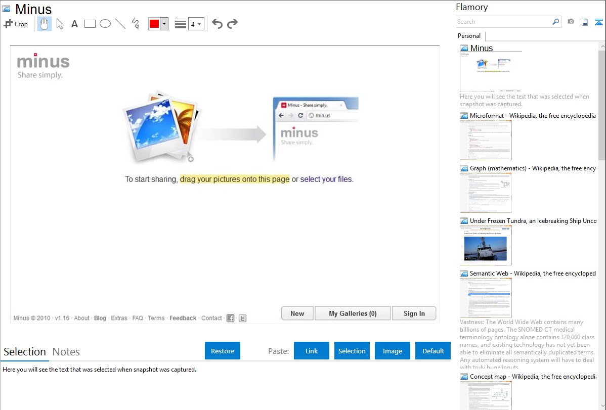Select the hand pan tool
The height and width of the screenshot is (410, 606).
(44, 24)
